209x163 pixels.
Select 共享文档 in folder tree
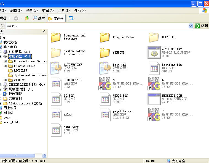click(x=15, y=99)
